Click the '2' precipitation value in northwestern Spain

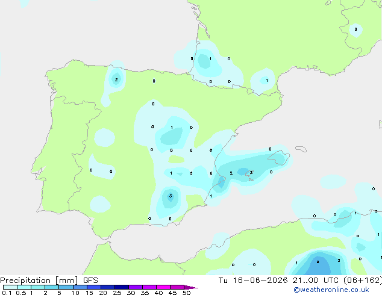coord(116,79)
